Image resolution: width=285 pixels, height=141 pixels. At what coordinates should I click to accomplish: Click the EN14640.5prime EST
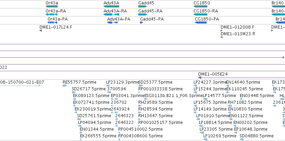tap(227, 86)
